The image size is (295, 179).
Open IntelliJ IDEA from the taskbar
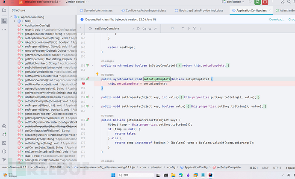coord(210,175)
